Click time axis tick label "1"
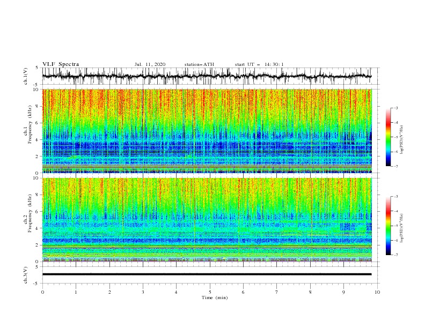Image resolution: width=425 pixels, height=328 pixels. click(x=76, y=292)
